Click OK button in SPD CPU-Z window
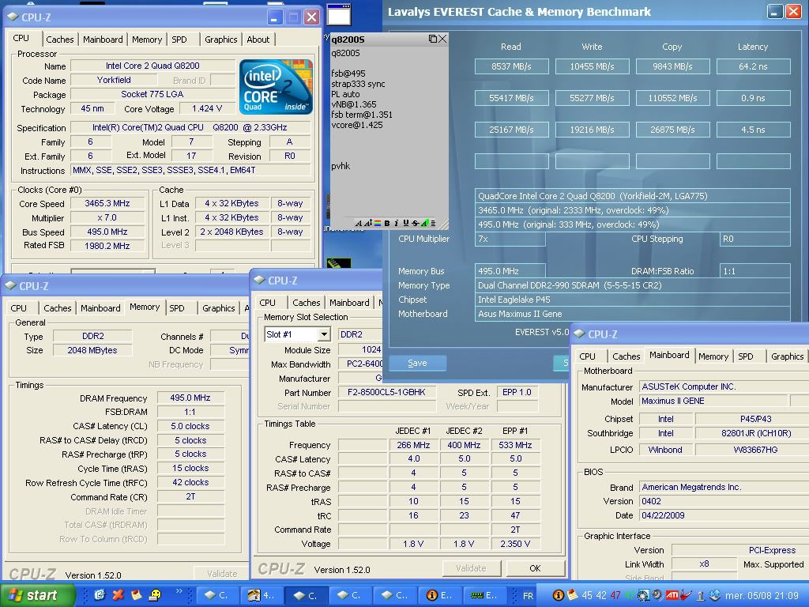 point(535,568)
